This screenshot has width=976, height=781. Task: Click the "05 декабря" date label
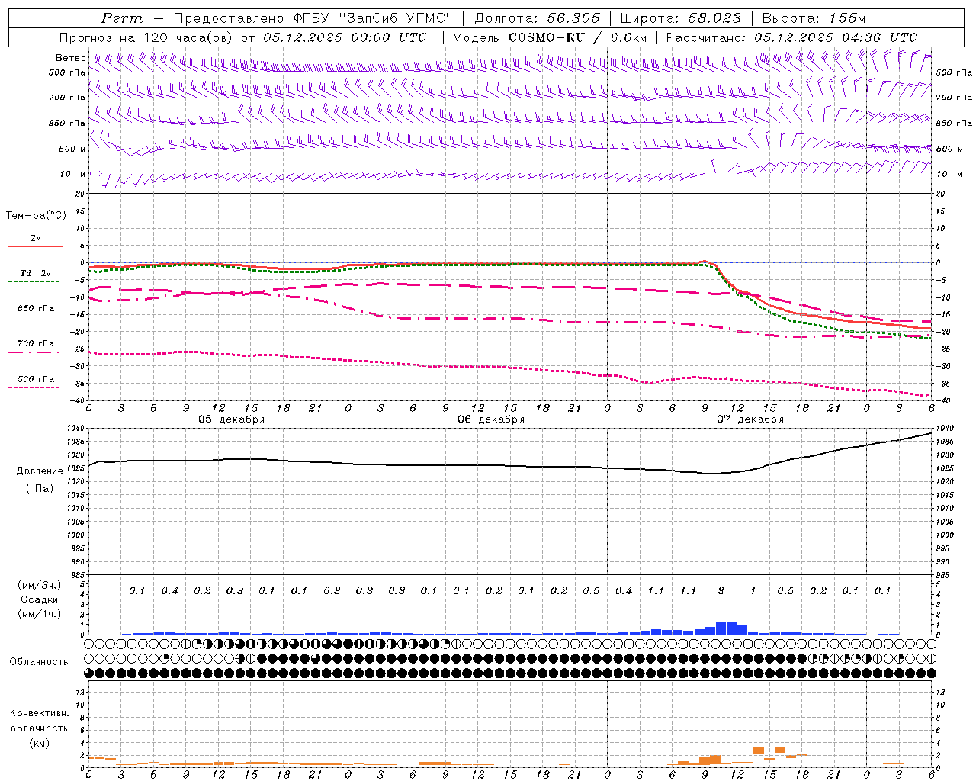[x=232, y=419]
